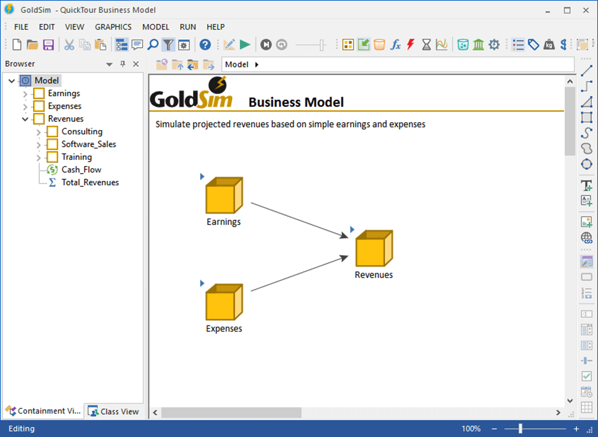598x437 pixels.
Task: Click the zoom-in plus button
Action: pos(576,429)
